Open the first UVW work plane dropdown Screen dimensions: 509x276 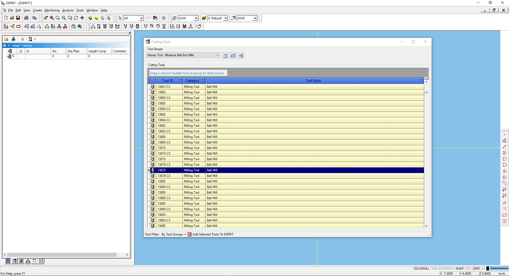click(196, 18)
